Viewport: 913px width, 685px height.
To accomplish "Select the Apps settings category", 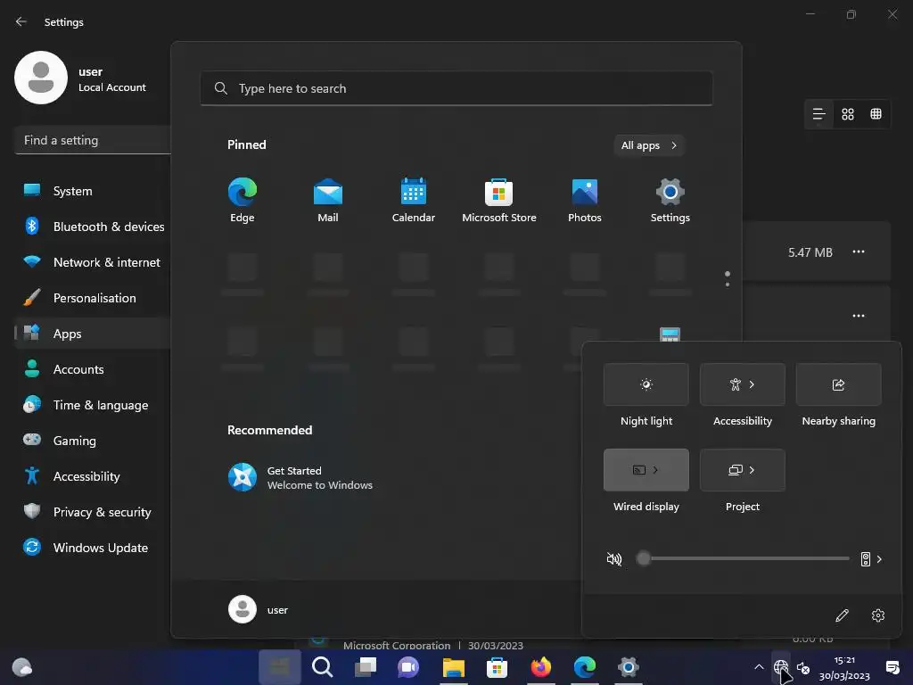I will (x=93, y=334).
